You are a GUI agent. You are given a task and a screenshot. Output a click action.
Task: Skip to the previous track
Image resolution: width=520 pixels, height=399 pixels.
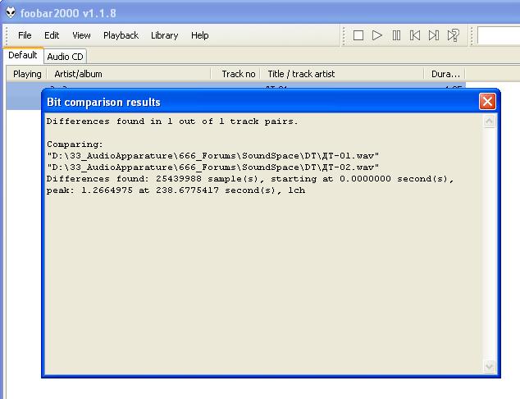click(x=415, y=35)
